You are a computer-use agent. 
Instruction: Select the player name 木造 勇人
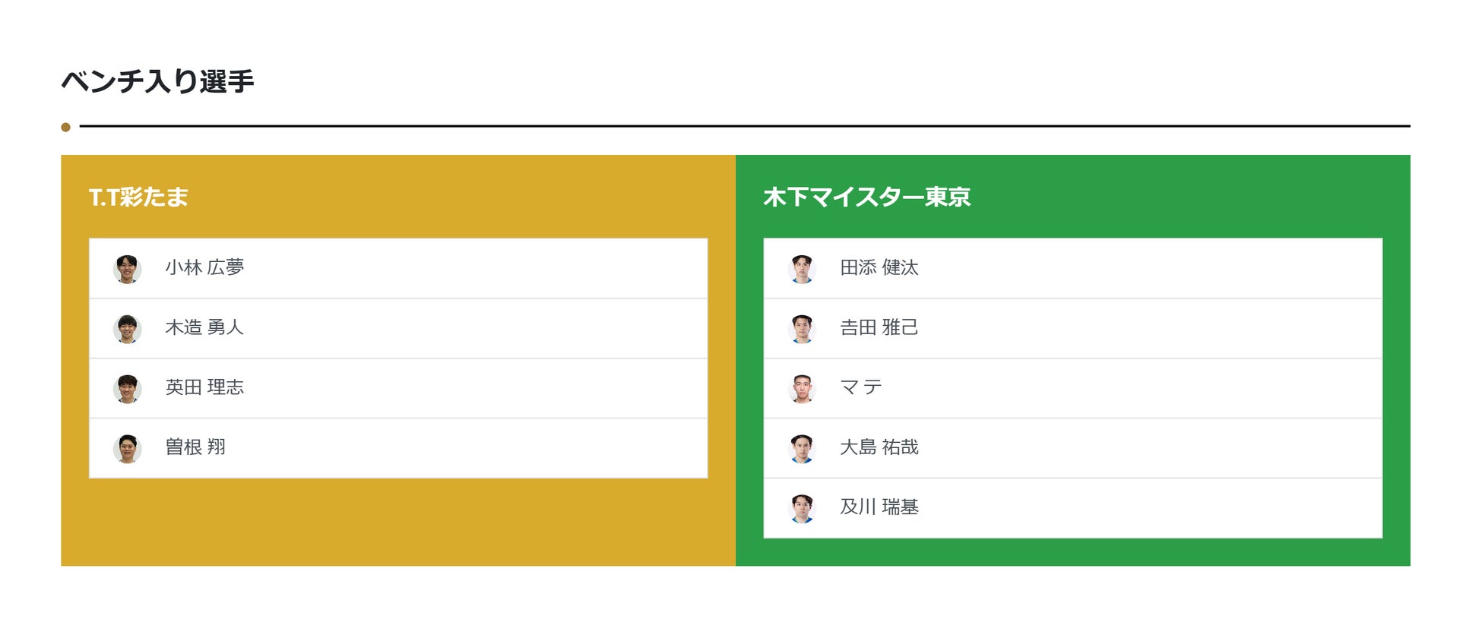click(203, 327)
